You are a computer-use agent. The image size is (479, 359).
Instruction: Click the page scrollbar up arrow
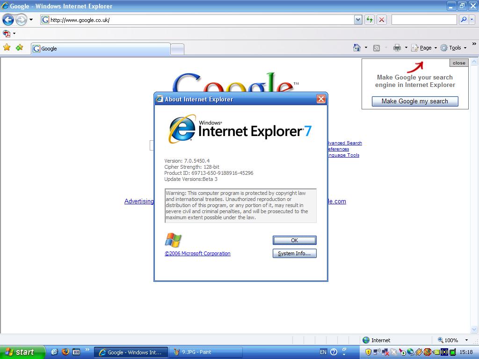tap(474, 62)
